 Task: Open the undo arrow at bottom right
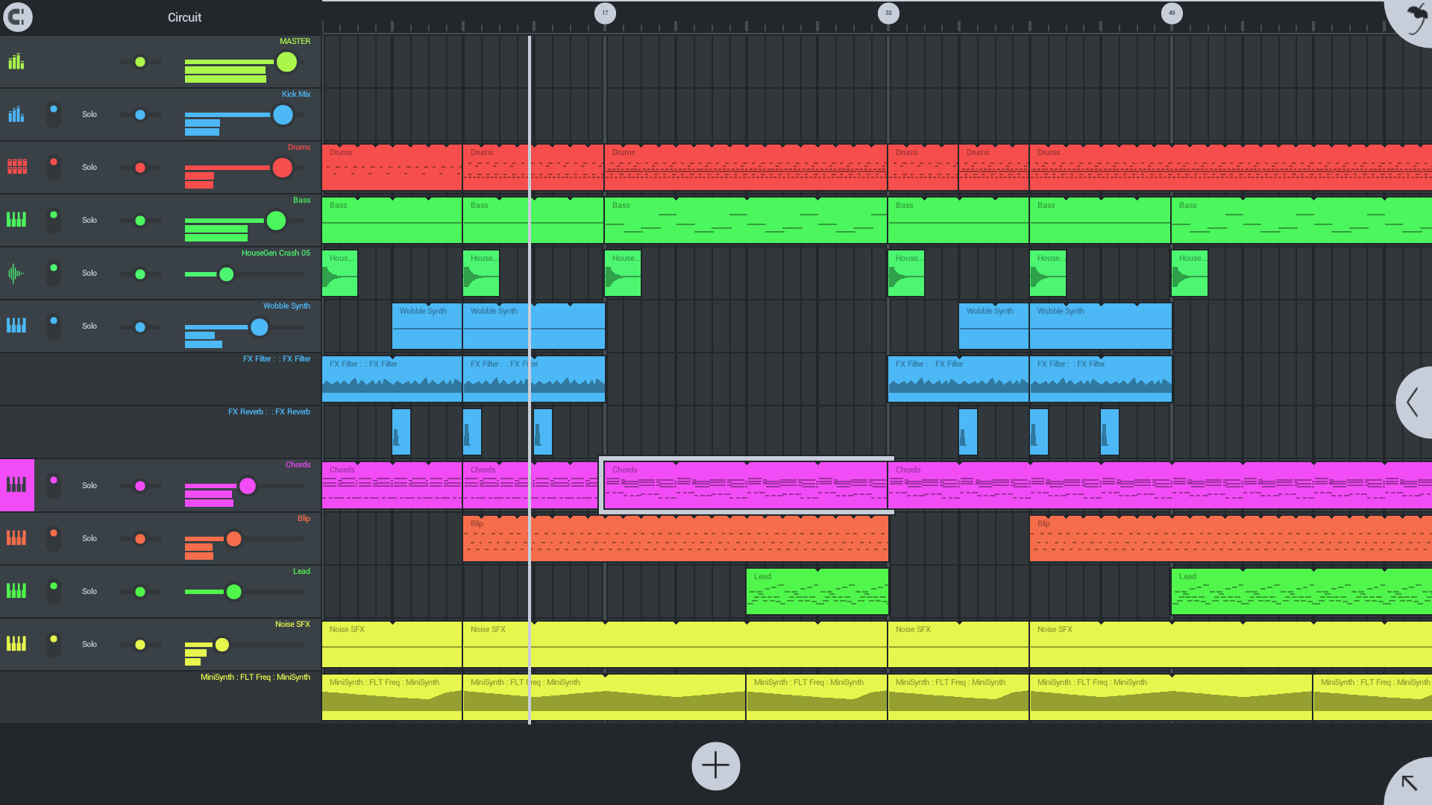(1410, 783)
